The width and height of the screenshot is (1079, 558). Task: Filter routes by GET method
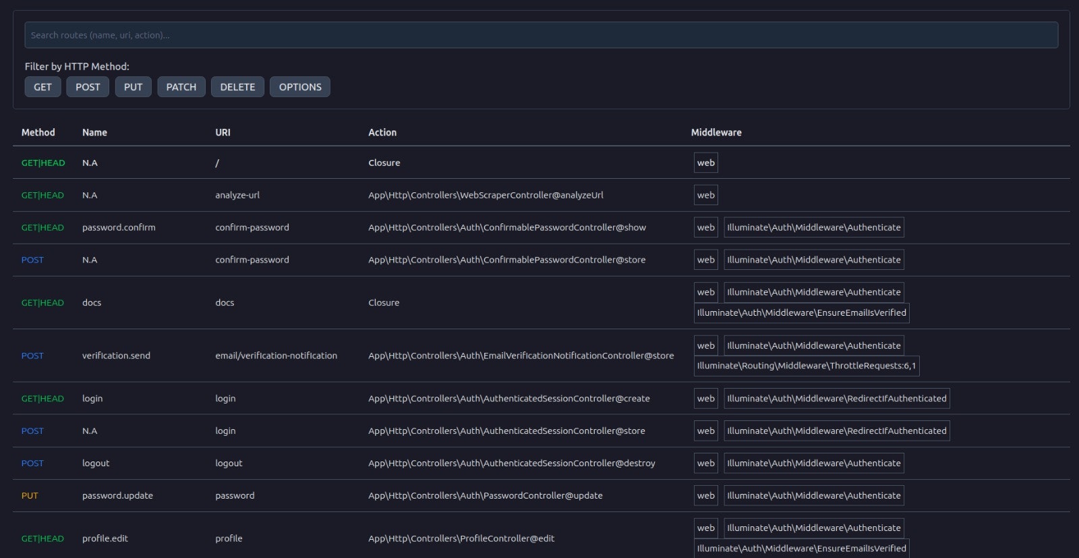tap(42, 87)
